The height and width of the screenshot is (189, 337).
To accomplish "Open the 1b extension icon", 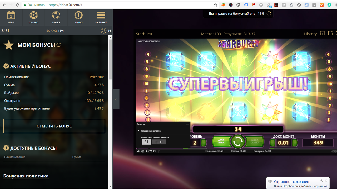I will coord(284,5).
